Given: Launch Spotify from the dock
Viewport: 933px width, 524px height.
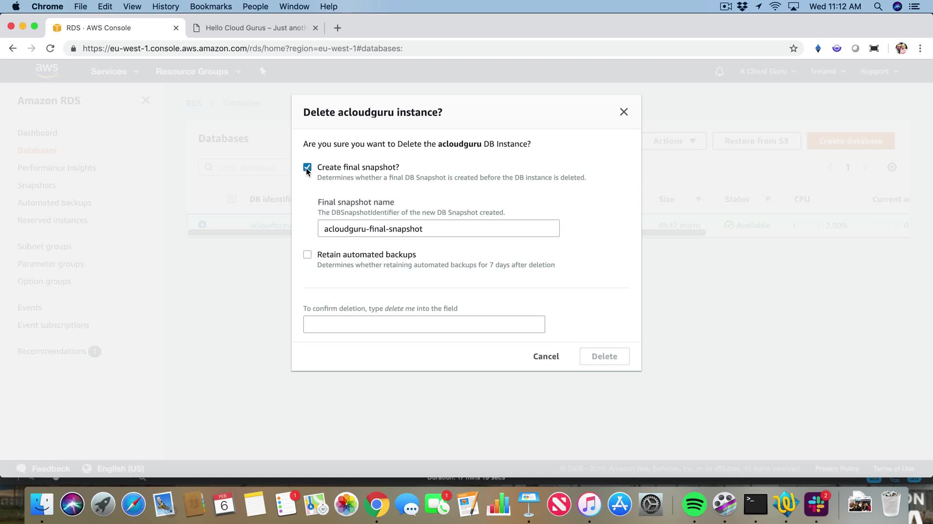Looking at the screenshot, I should click(x=694, y=505).
